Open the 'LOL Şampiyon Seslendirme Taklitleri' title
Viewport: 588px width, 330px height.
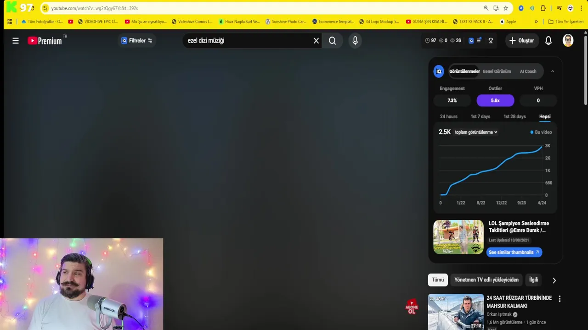point(519,226)
